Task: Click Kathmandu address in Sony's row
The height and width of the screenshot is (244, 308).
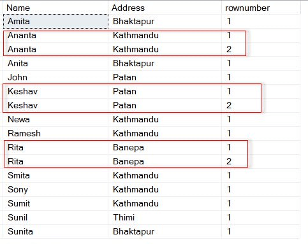Action: click(165, 189)
